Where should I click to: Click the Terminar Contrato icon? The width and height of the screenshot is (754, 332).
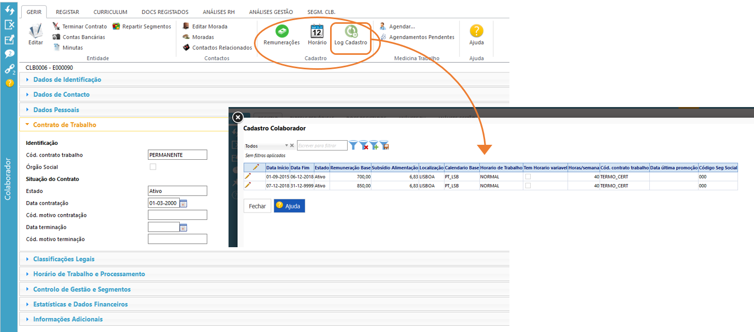56,26
